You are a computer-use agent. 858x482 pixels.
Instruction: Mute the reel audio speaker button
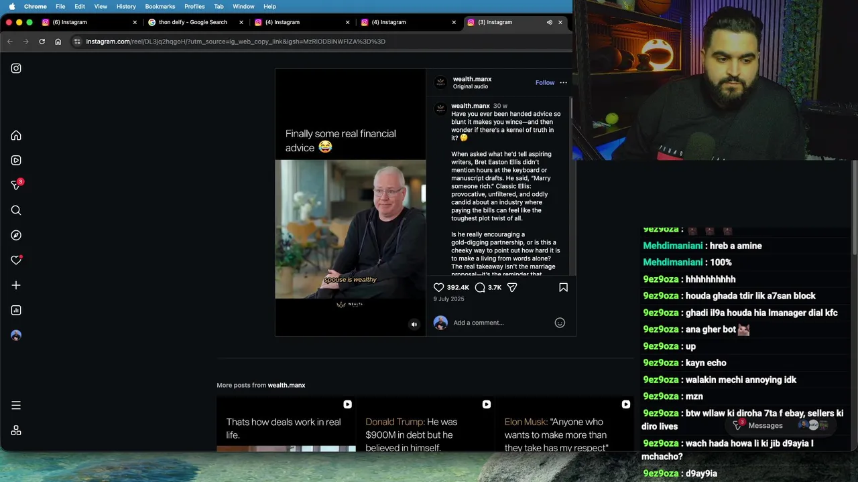[x=414, y=325]
